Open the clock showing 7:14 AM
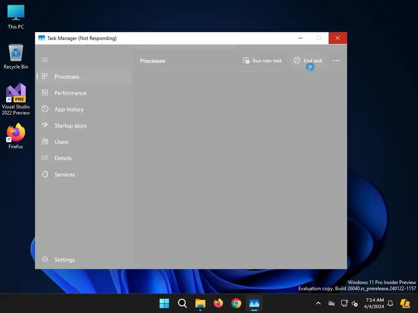This screenshot has width=418, height=313. [374, 303]
